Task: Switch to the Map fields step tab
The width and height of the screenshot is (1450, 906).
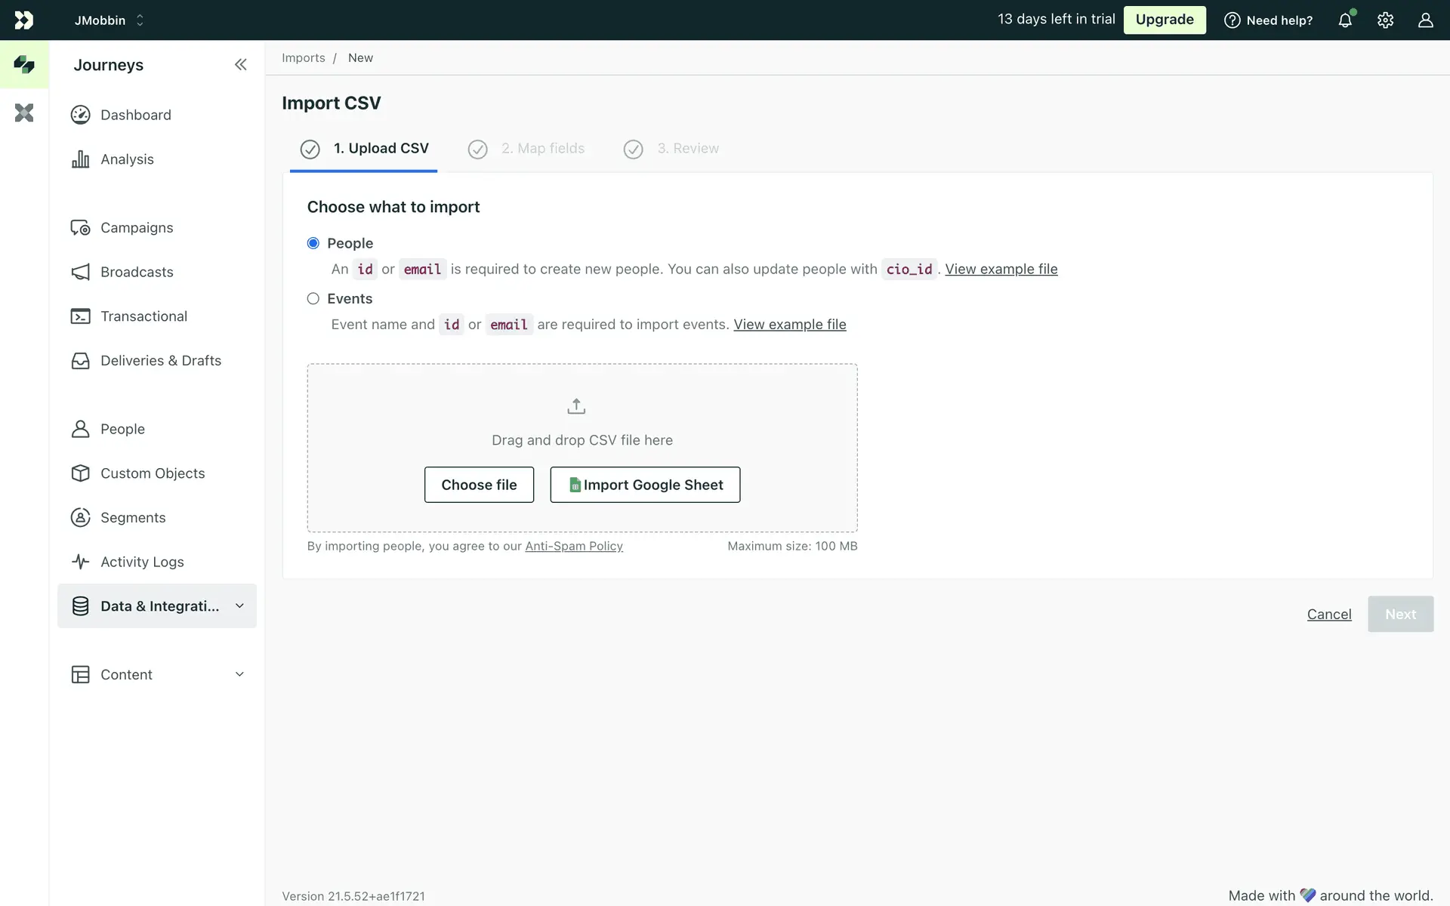Action: pyautogui.click(x=542, y=149)
